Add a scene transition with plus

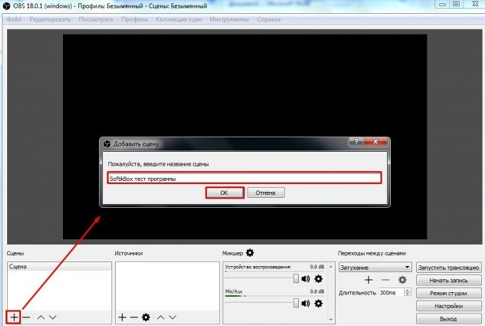coord(368,280)
